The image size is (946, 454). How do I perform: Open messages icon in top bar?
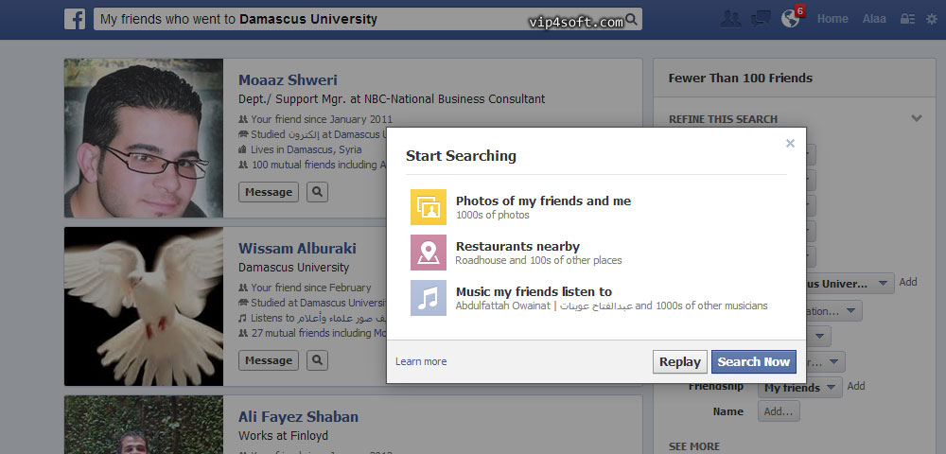pos(761,19)
